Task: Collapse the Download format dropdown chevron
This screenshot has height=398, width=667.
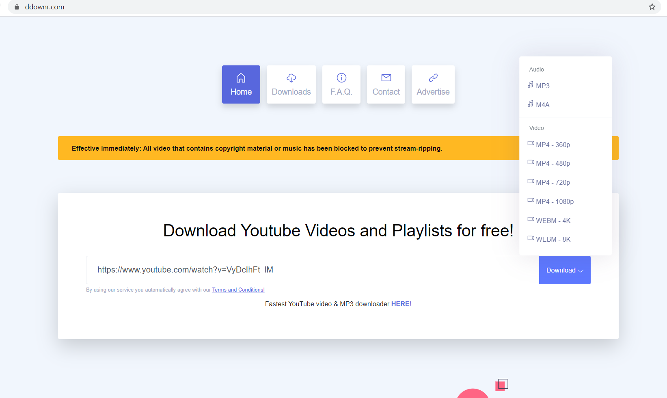Action: click(581, 271)
